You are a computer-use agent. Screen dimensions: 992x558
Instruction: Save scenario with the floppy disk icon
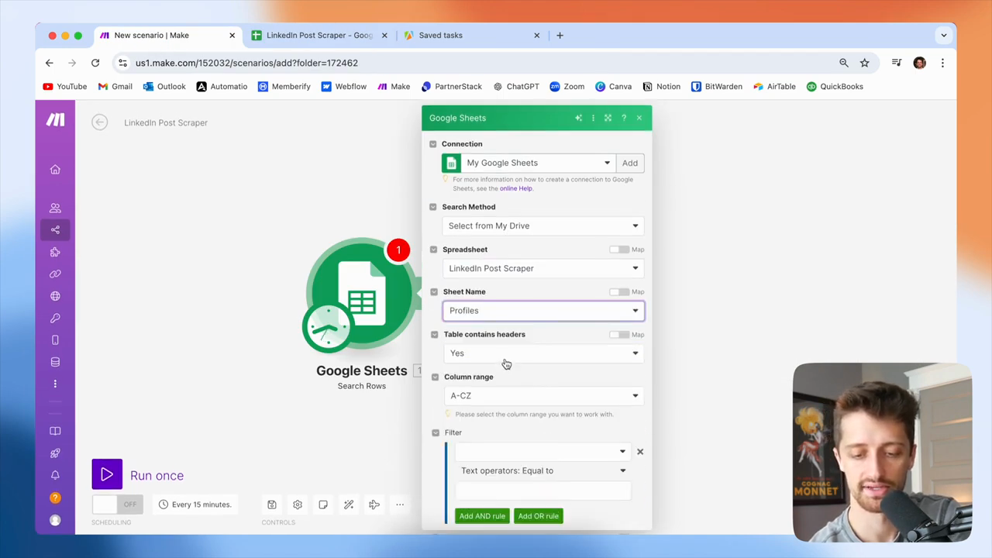click(272, 505)
